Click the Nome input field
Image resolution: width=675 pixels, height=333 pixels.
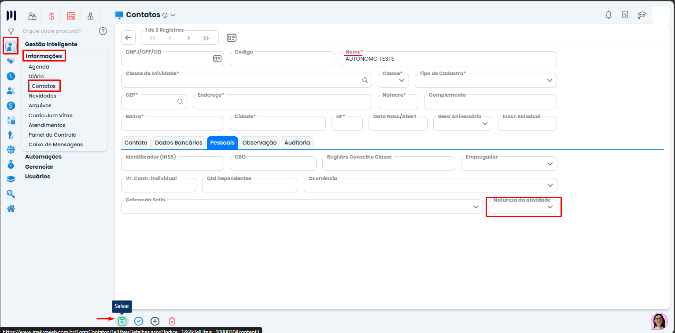(x=448, y=59)
